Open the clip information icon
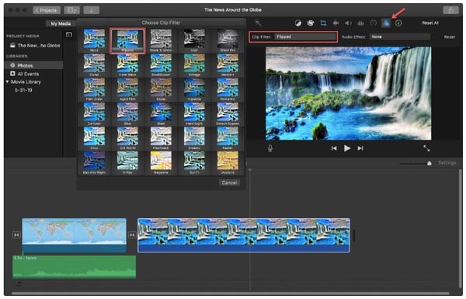Screen dimensions: 466x299 pos(398,23)
